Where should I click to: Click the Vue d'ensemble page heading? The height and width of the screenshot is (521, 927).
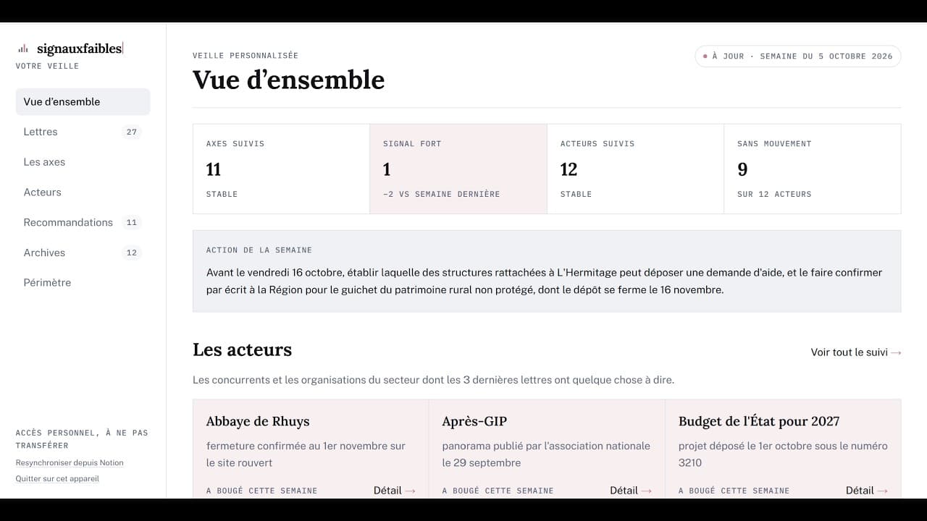[288, 80]
